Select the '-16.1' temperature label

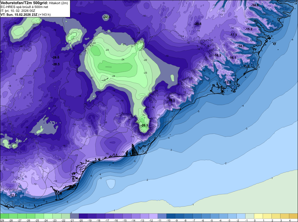[232, 58]
